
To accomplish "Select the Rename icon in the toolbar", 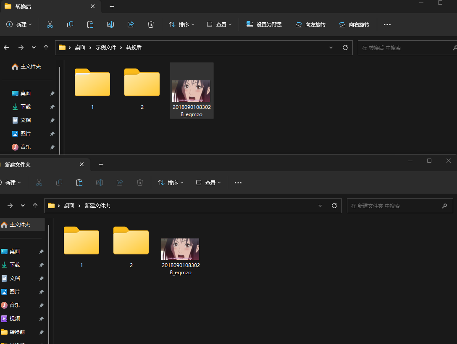I will 110,24.
